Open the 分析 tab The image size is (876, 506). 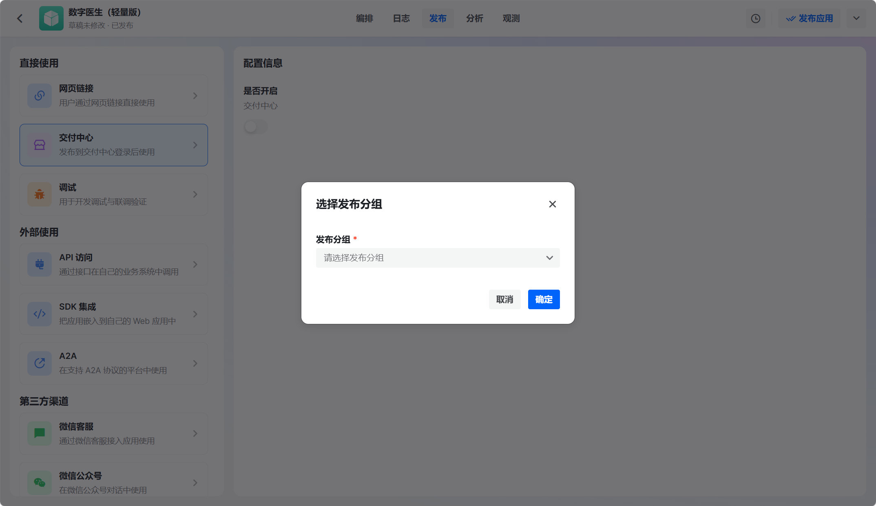tap(475, 18)
